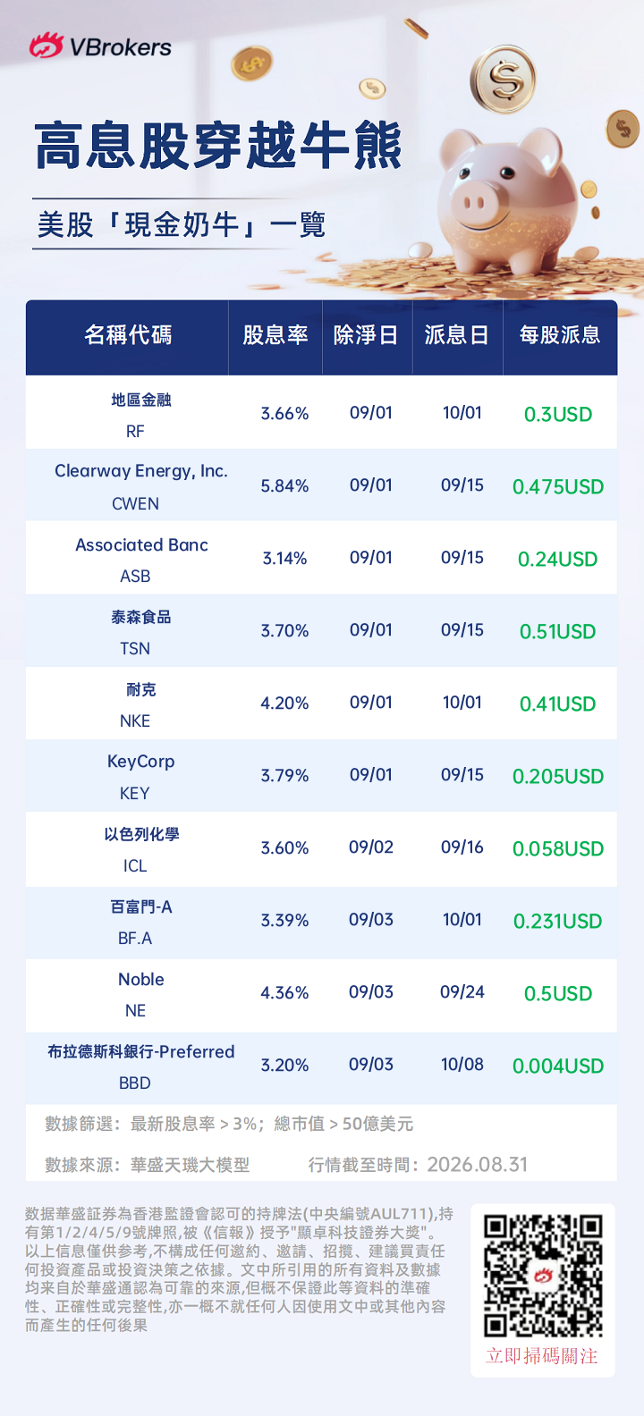Open the RF ticker row
This screenshot has width=644, height=1416.
[x=321, y=412]
